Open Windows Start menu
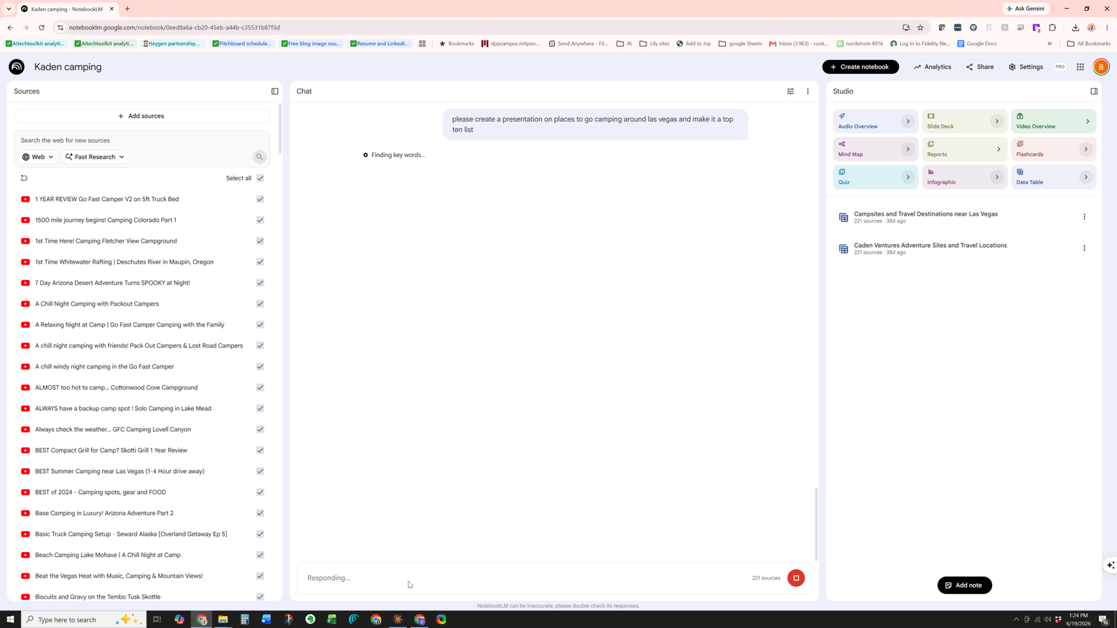The width and height of the screenshot is (1117, 628). pos(10,620)
